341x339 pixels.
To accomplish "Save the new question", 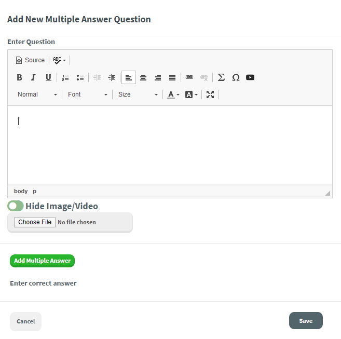I will 306,321.
